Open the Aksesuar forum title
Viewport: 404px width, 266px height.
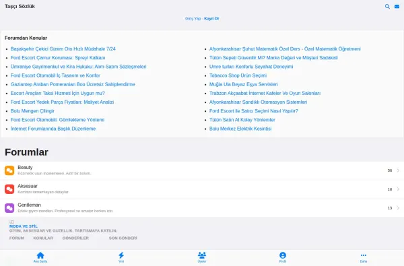tap(28, 186)
